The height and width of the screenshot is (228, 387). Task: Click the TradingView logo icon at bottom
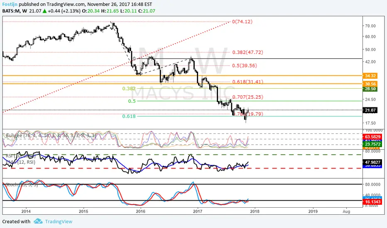pyautogui.click(x=38, y=221)
